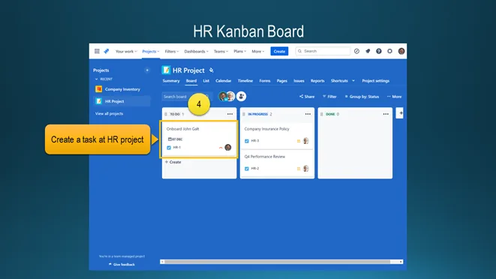Click the HR Project icon in sidebar
The image size is (496, 279).
pyautogui.click(x=99, y=101)
